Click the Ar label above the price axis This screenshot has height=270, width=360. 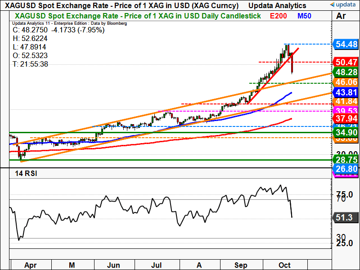(341, 16)
